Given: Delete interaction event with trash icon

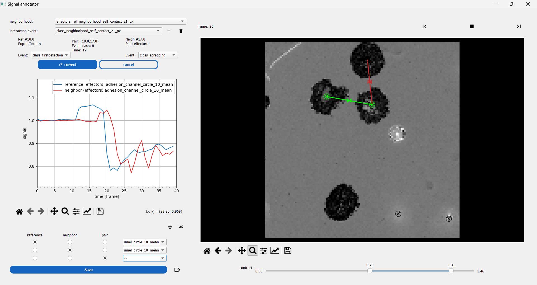Looking at the screenshot, I should click(181, 31).
